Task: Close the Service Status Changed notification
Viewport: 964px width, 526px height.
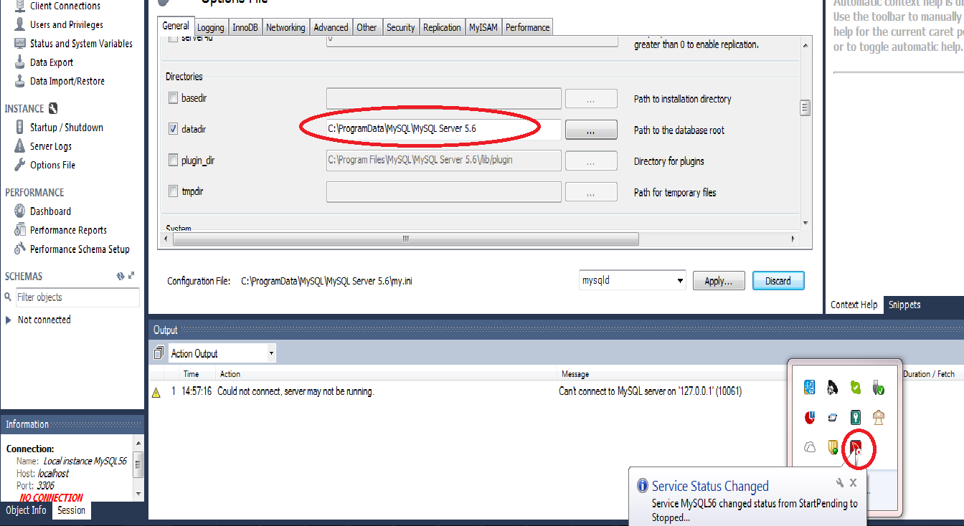Action: [853, 483]
